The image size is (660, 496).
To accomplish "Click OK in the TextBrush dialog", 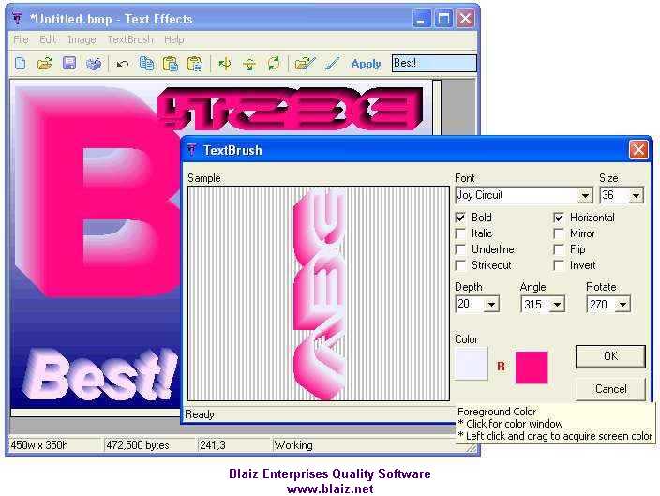I will 610,356.
